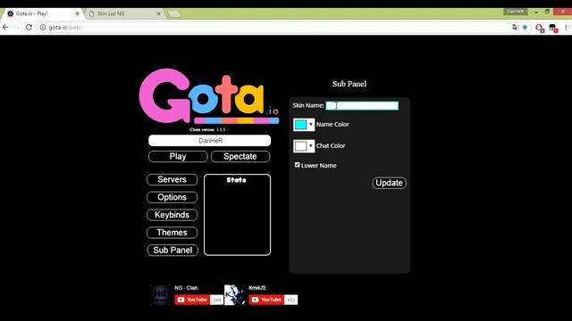Toggle the Lower Name checkbox
Viewport: 572px width, 321px height.
[298, 165]
